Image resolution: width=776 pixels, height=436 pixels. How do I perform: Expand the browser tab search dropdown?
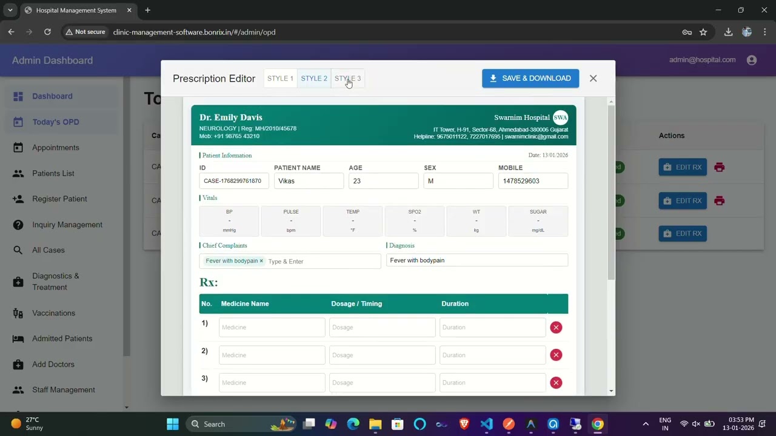[11, 10]
